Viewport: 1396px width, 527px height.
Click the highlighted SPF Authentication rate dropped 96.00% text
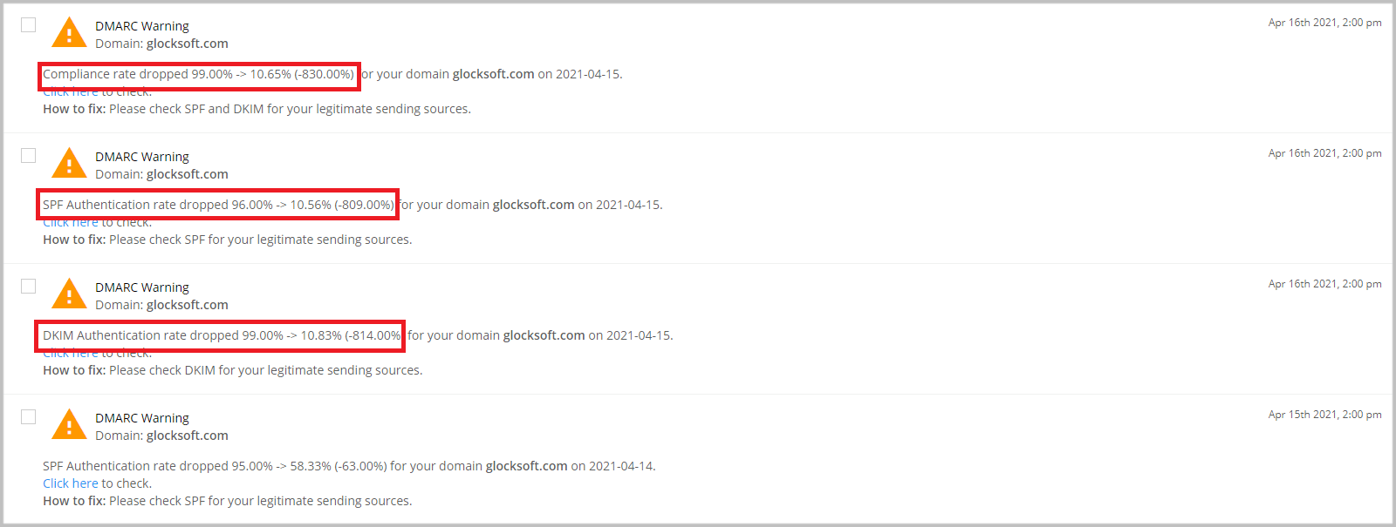[218, 205]
